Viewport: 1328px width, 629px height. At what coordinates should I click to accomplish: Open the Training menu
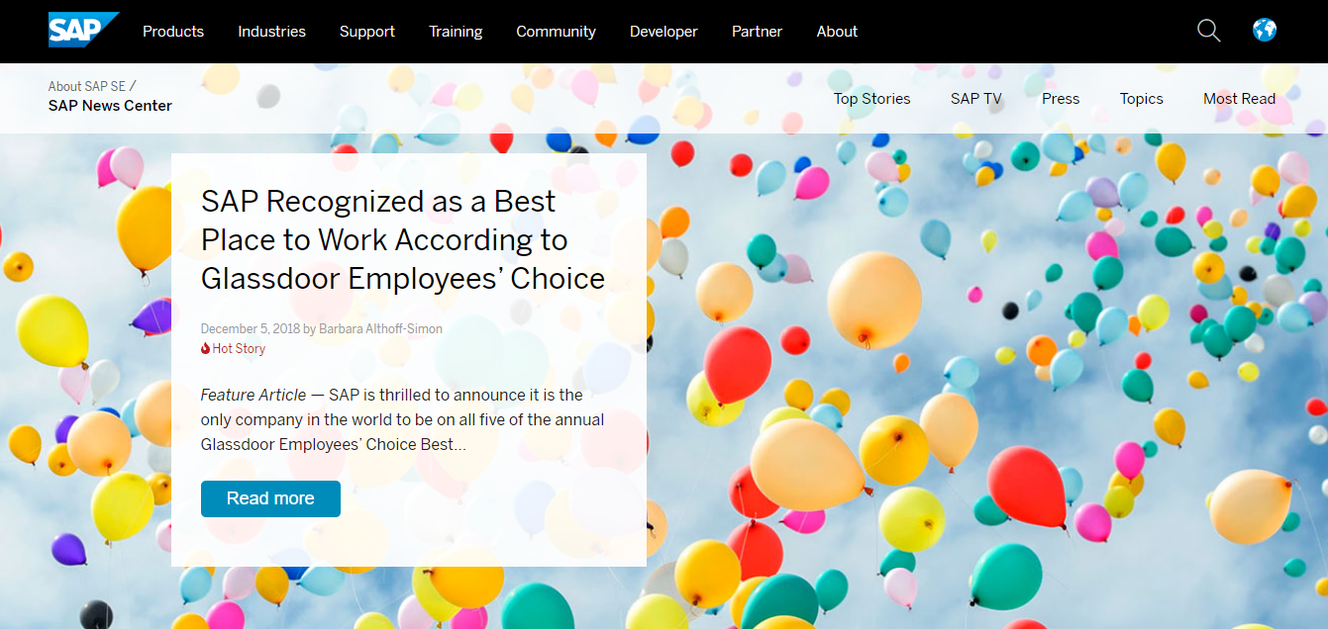(456, 32)
